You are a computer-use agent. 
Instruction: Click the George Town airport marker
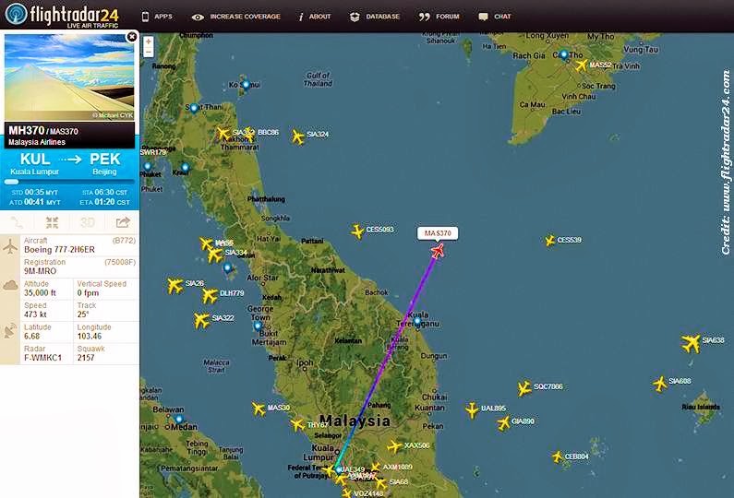258,326
